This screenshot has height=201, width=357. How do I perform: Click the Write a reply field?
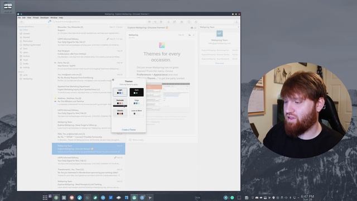coord(162,140)
